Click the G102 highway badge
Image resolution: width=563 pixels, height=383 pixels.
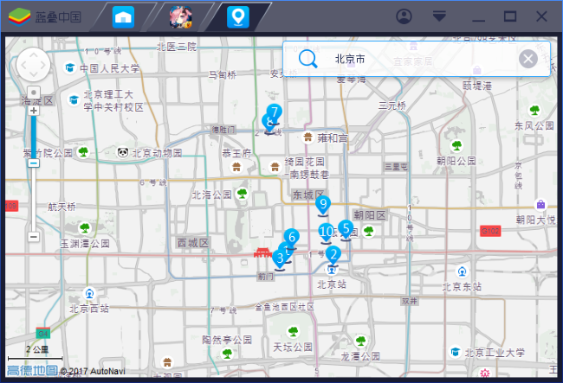pos(490,231)
